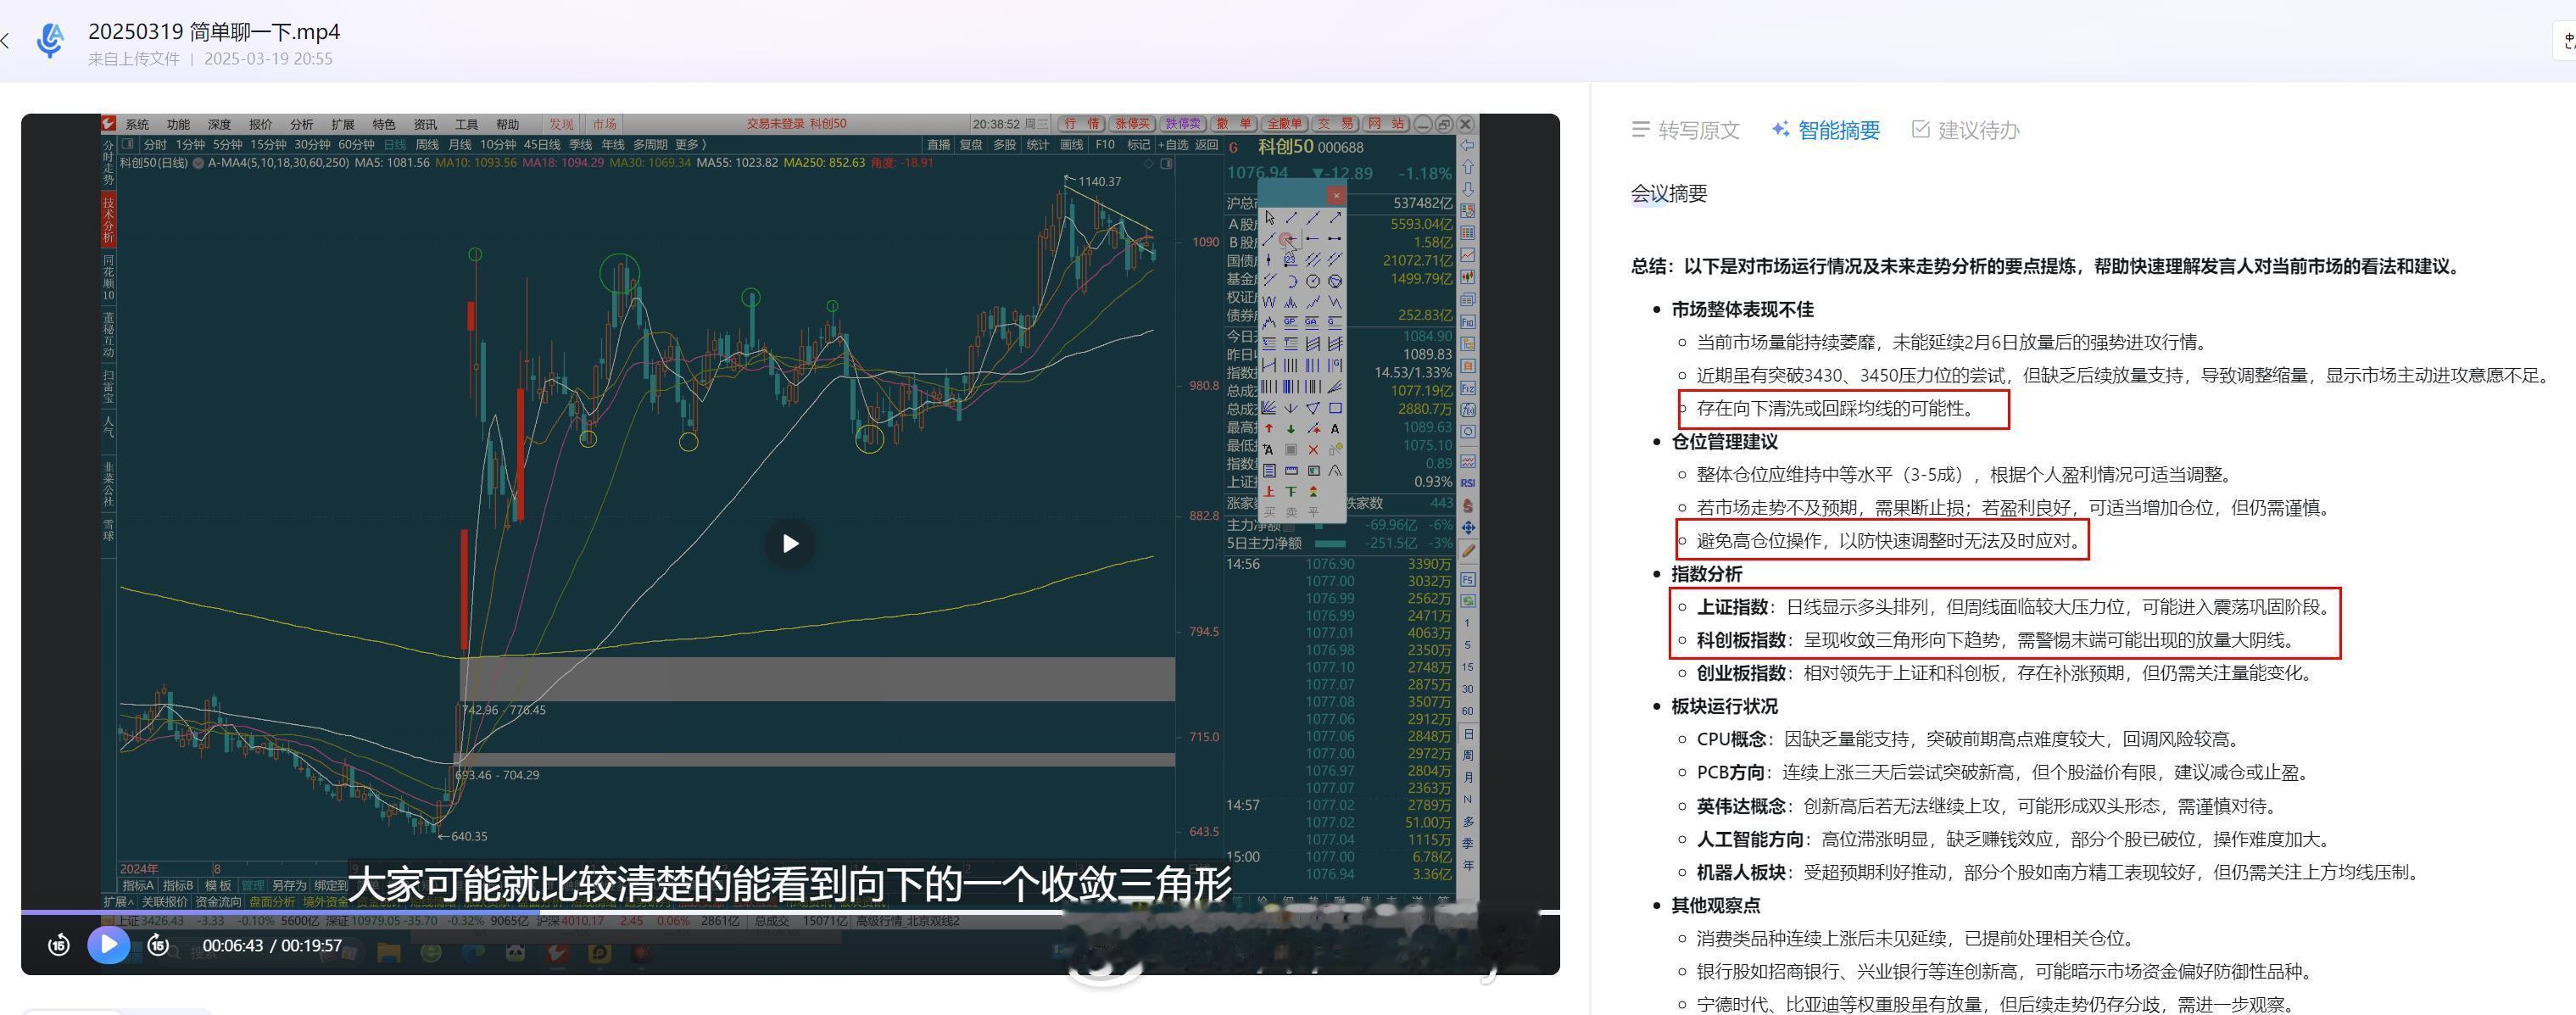Expand the 科创50(日线) dropdown chevron
The image size is (2576, 1015).
click(x=199, y=163)
